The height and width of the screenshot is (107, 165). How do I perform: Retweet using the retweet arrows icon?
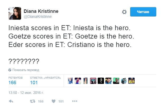[32, 101]
